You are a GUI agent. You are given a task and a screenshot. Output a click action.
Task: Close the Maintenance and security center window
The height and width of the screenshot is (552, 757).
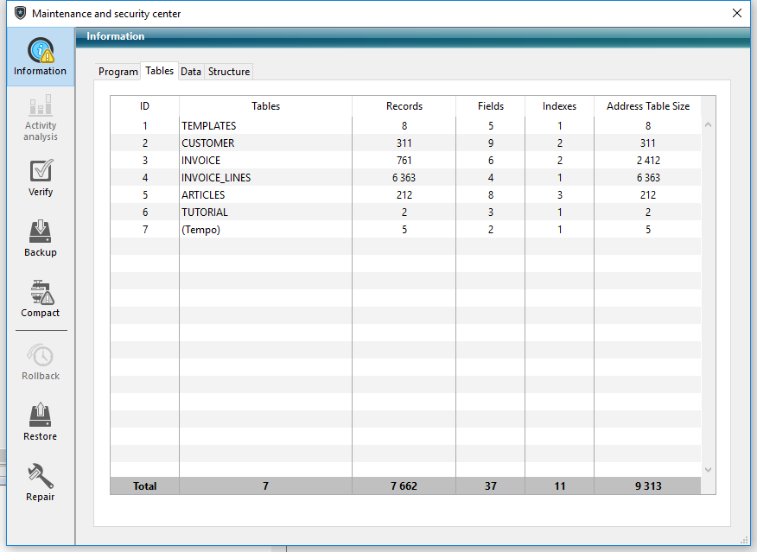pyautogui.click(x=736, y=14)
